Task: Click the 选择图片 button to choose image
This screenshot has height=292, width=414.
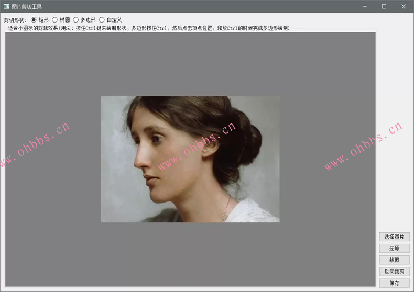Action: (394, 237)
